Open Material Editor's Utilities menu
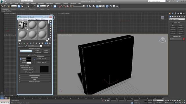 43,19
